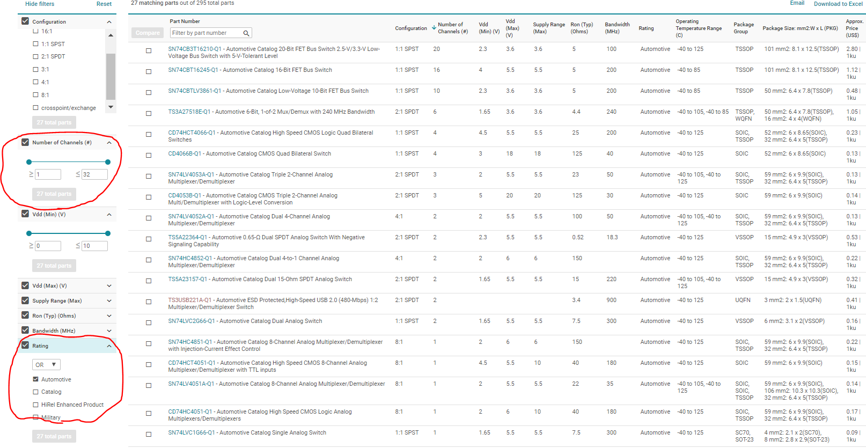Select the row checkbox for CD4066B-Q1
Screen dimensions: 866x448
point(149,156)
